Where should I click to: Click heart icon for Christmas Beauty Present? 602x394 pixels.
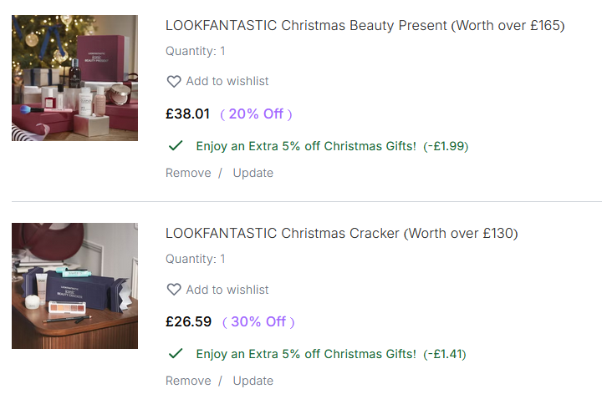click(174, 82)
